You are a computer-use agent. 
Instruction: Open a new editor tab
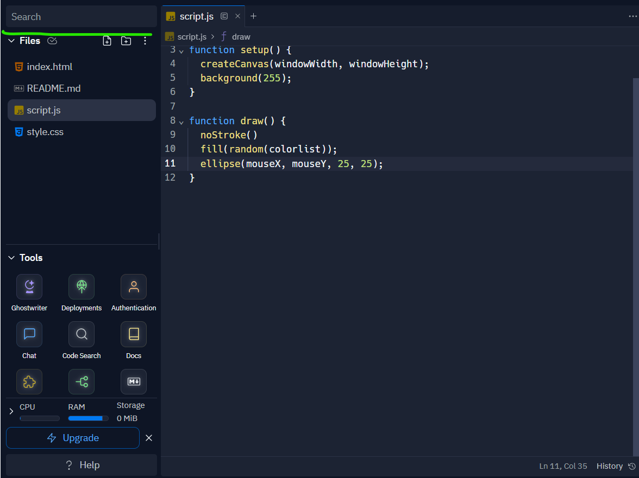pyautogui.click(x=253, y=16)
